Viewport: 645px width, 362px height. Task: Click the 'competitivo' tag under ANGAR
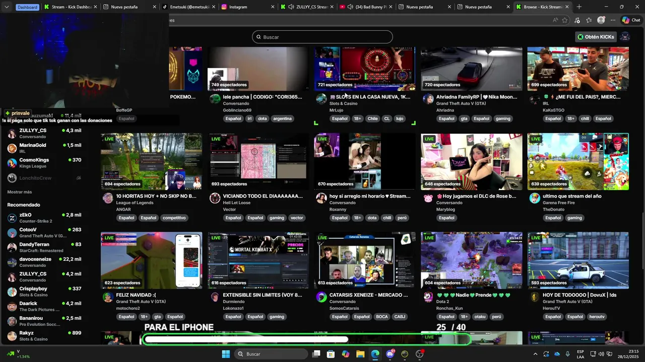pos(174,218)
